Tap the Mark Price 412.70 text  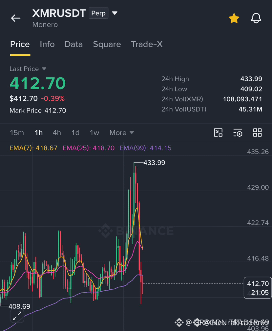click(x=38, y=111)
